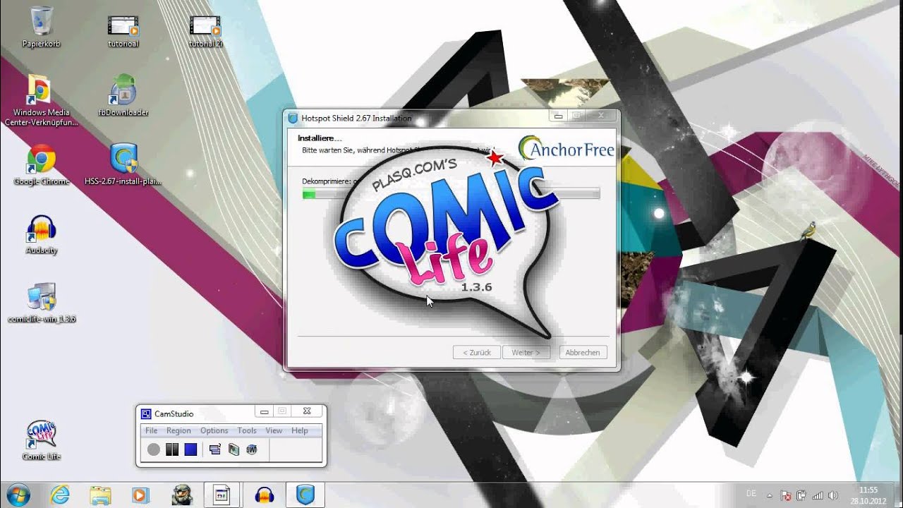Image resolution: width=903 pixels, height=508 pixels.
Task: Toggle CamStudio view toolbar icon
Action: (x=215, y=449)
